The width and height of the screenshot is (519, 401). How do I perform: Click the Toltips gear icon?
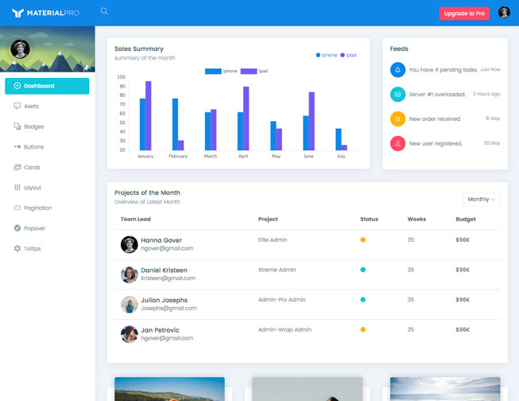(17, 248)
